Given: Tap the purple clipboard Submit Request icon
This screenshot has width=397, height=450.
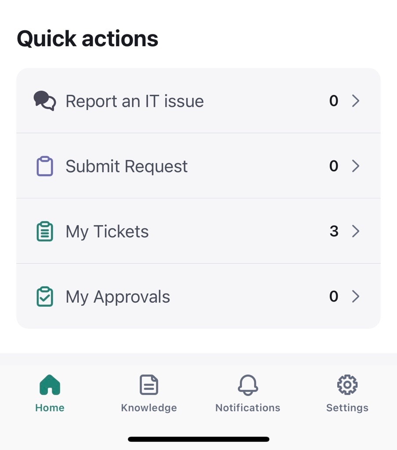Looking at the screenshot, I should click(x=45, y=166).
